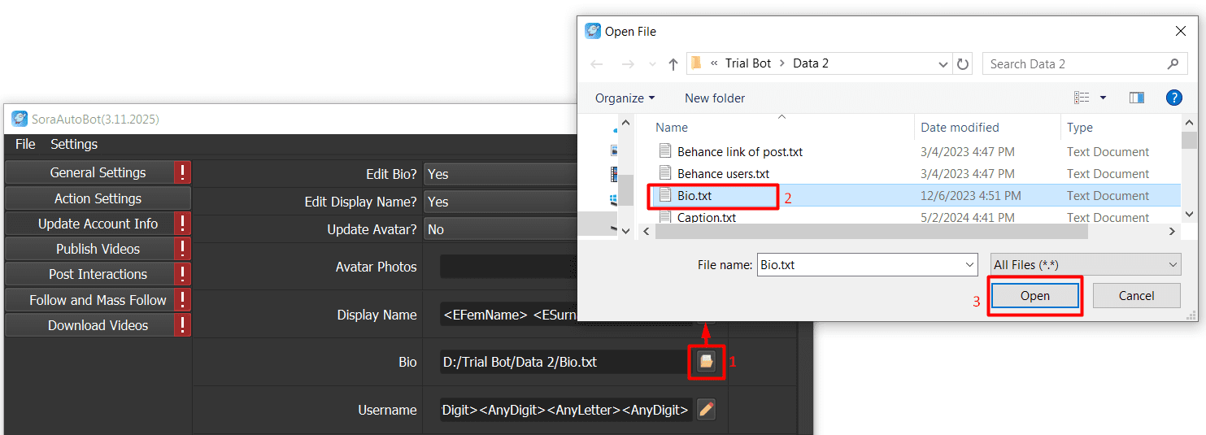
Task: Click the change view icon in Open File toolbar
Action: [x=1082, y=98]
